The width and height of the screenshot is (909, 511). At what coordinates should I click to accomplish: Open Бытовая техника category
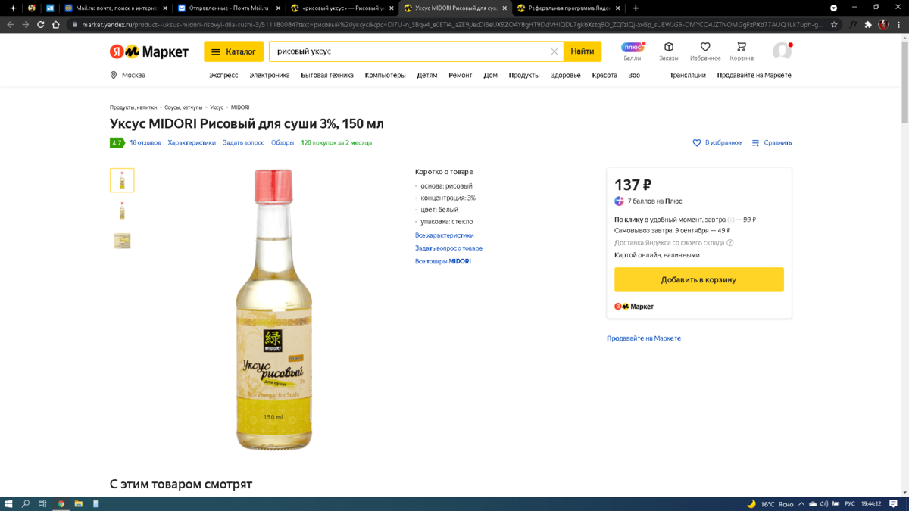[x=327, y=75]
